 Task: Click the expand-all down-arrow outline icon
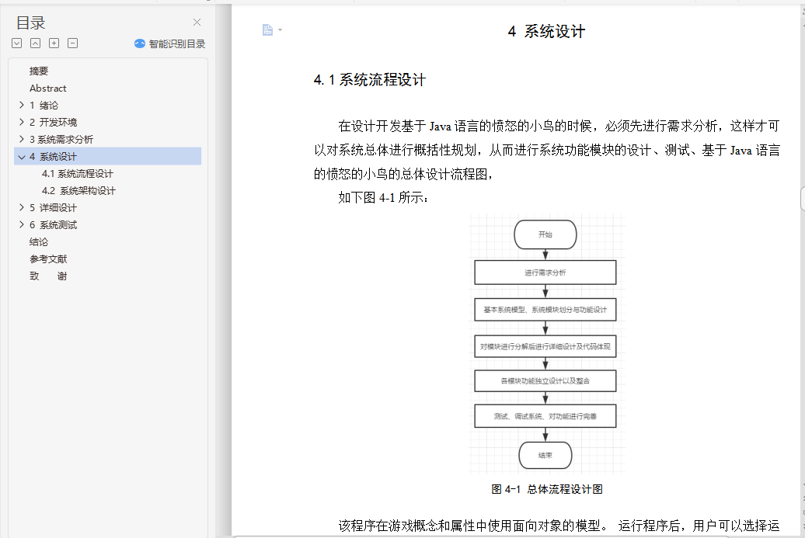(x=17, y=43)
